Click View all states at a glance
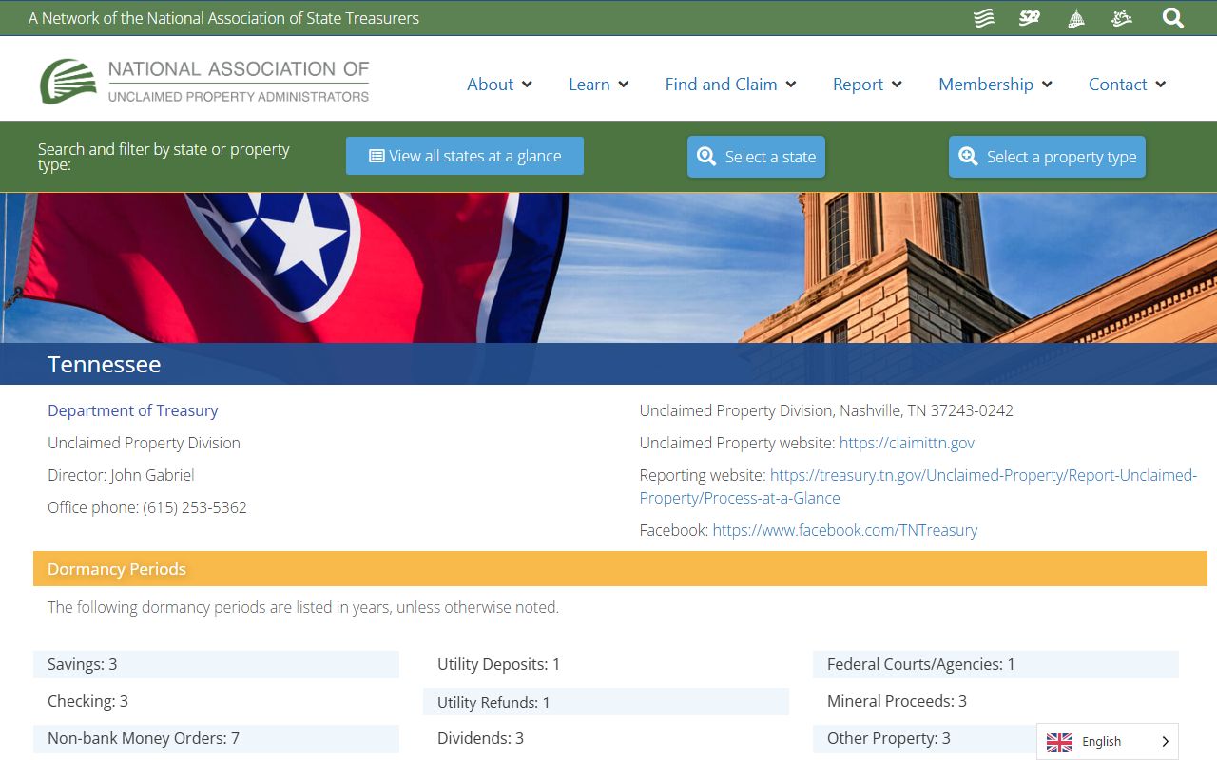The height and width of the screenshot is (760, 1217). pos(465,156)
